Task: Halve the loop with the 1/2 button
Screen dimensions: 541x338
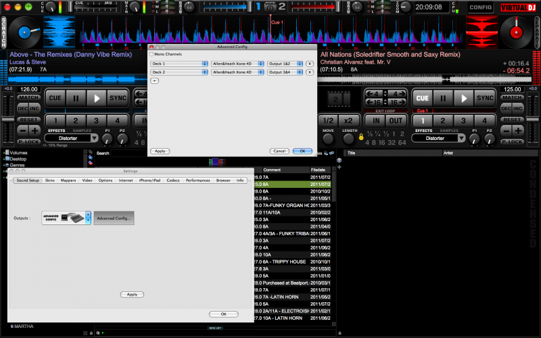Action: (x=328, y=120)
